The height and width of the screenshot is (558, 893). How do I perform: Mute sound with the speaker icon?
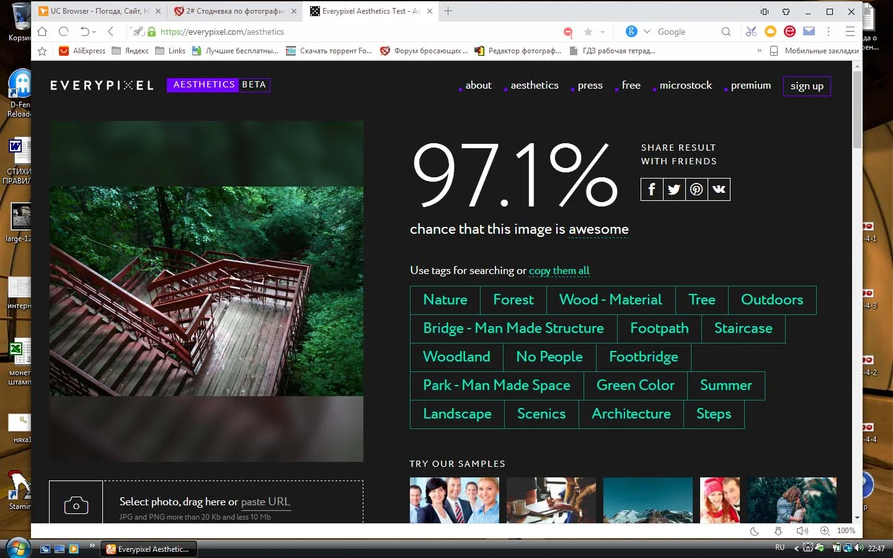pos(802,531)
